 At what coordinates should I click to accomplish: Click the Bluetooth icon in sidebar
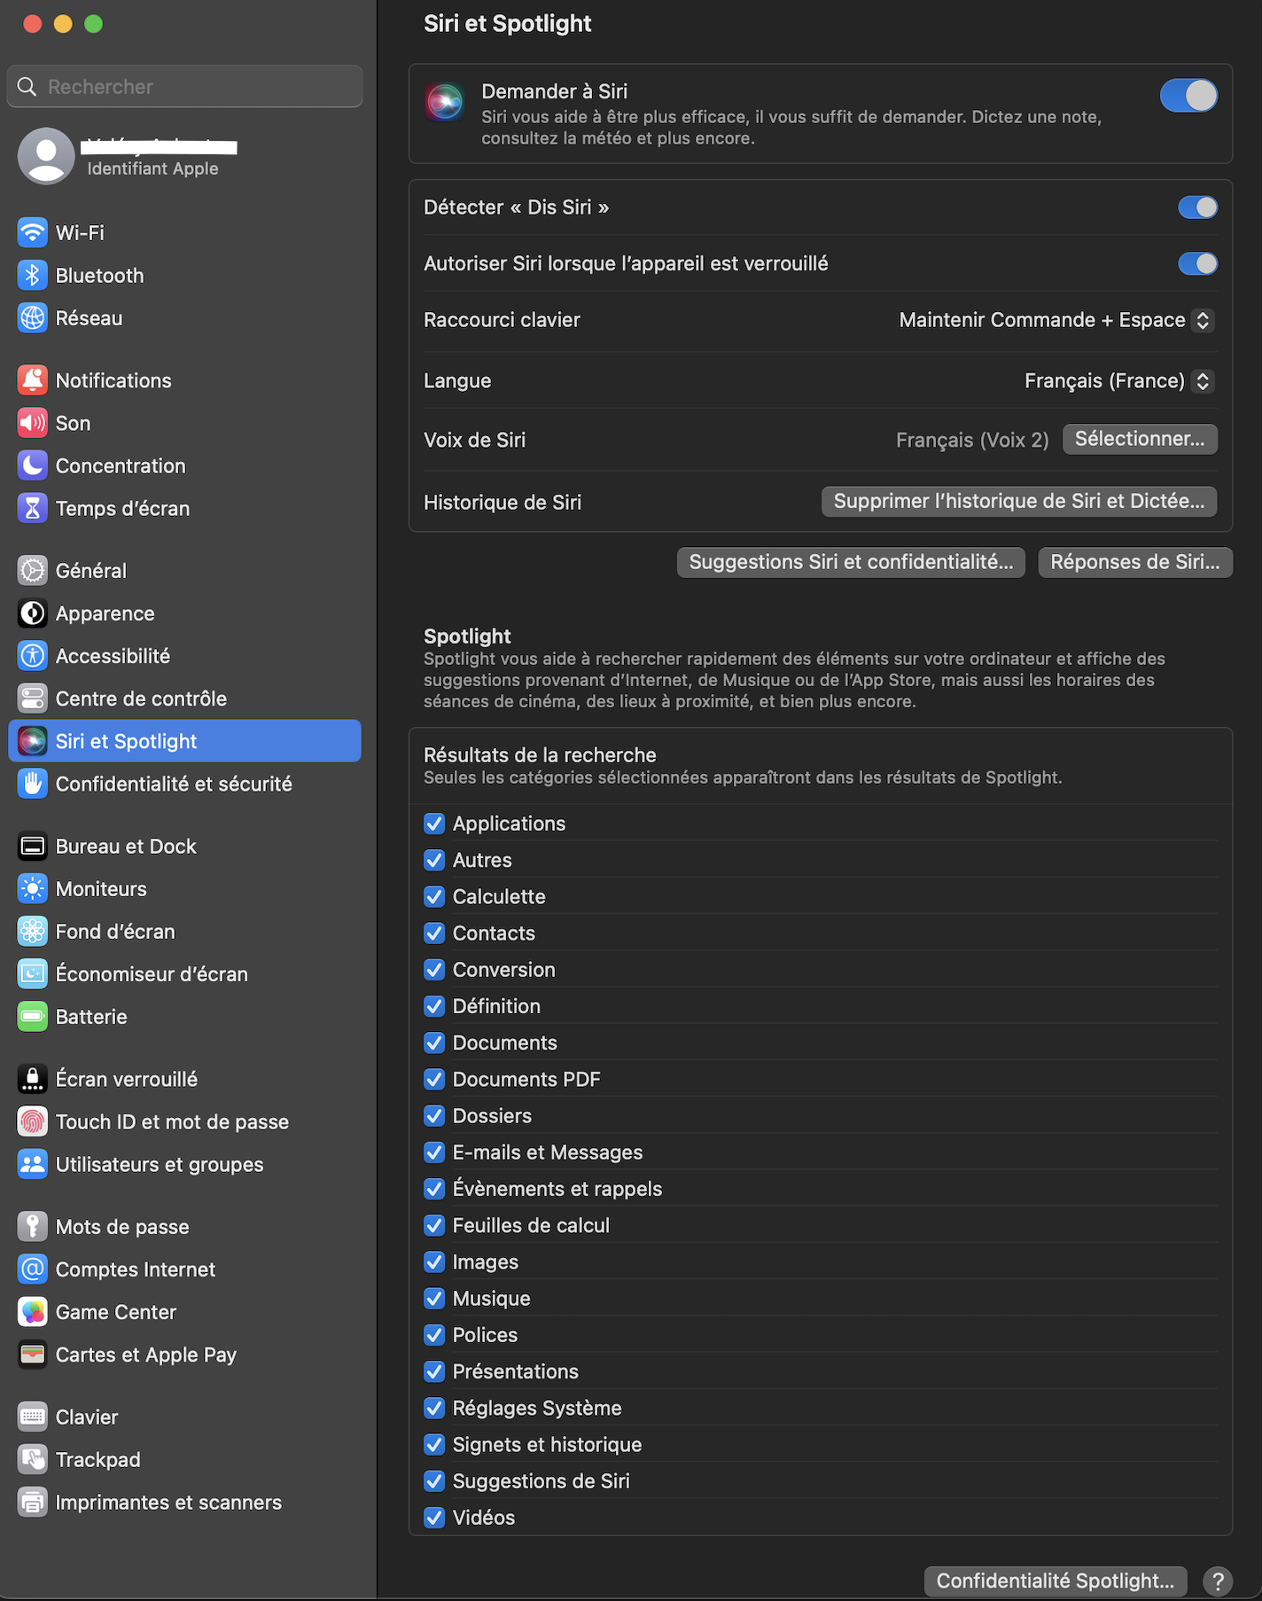point(33,276)
